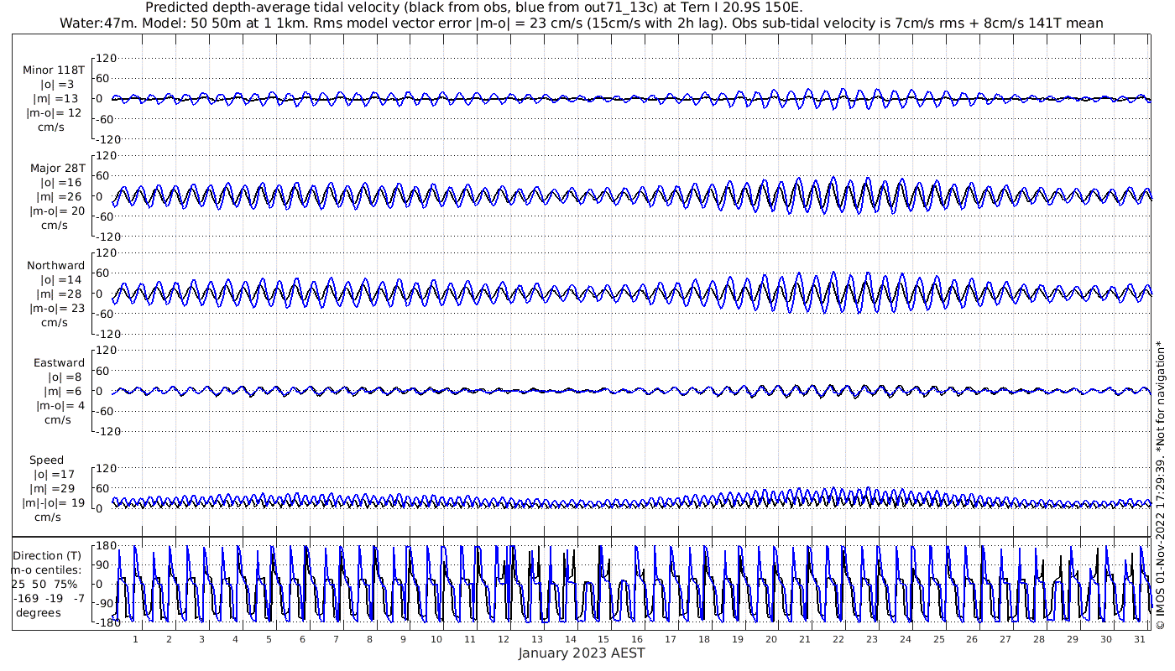Select the 'Minor 118T' panel label

coord(54,70)
